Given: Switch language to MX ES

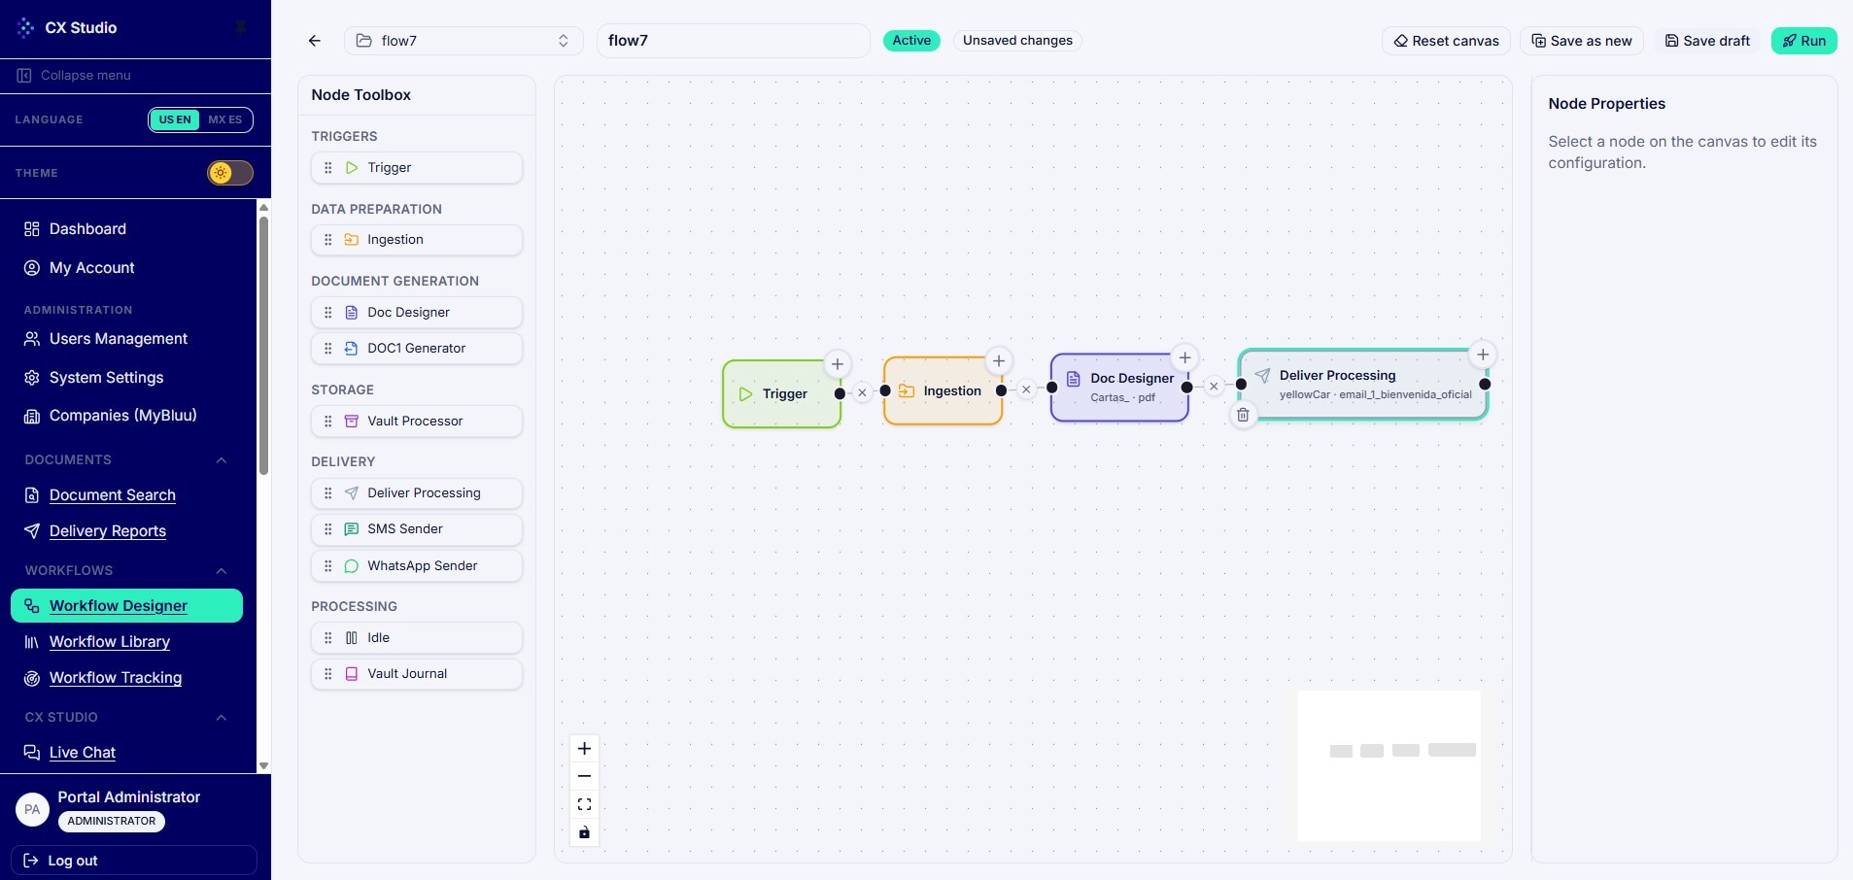Looking at the screenshot, I should [x=225, y=119].
